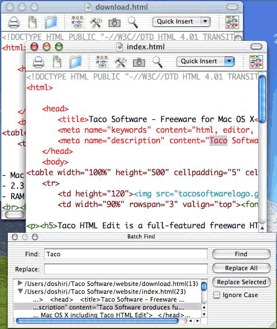The width and height of the screenshot is (277, 329).
Task: Click the camera icon in download.html window
Action: [x=114, y=22]
